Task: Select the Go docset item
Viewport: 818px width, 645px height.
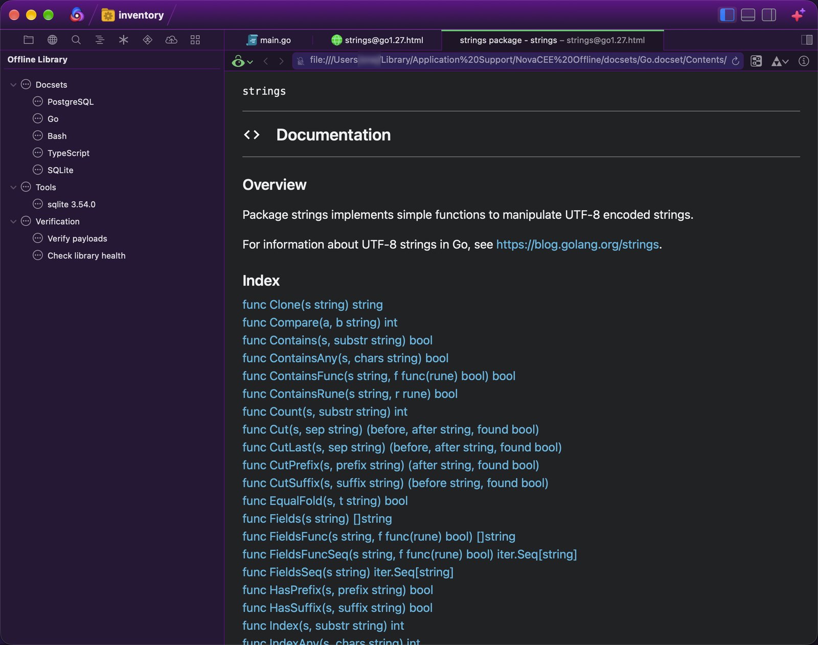Action: click(53, 119)
